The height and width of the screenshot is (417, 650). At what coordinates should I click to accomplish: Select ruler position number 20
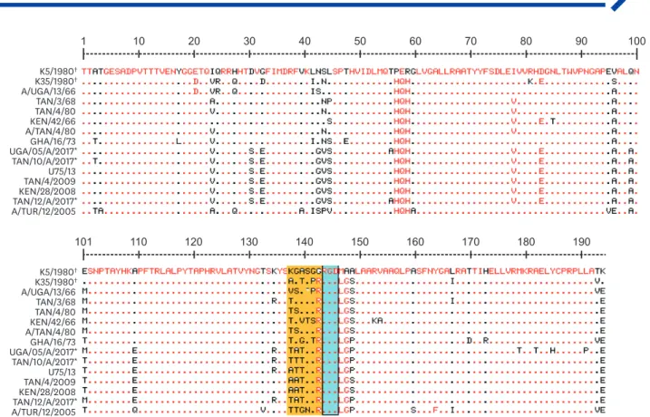point(194,41)
